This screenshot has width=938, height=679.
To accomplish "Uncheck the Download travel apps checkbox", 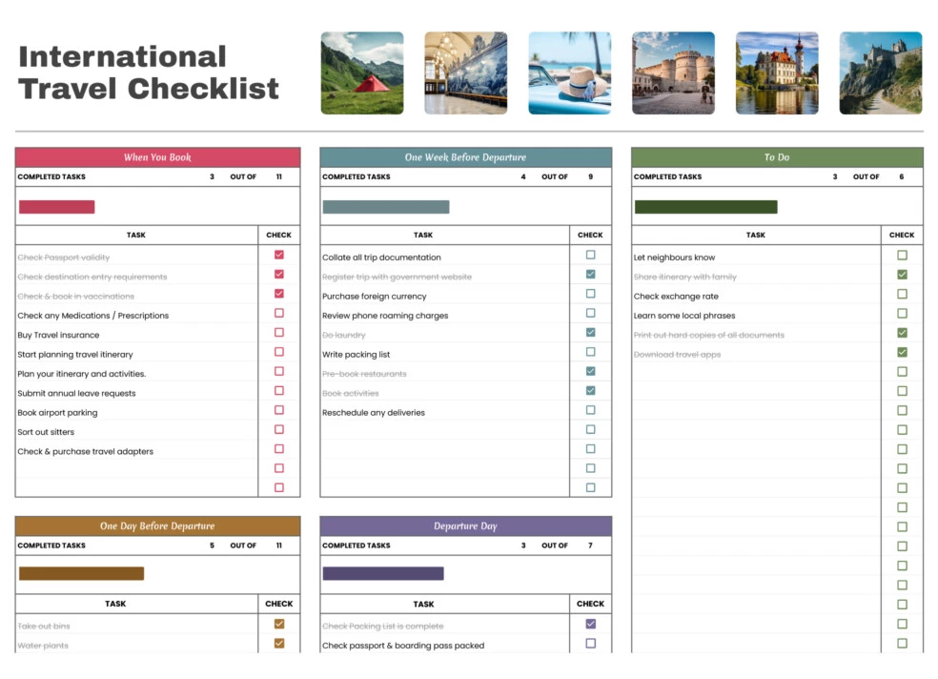I will point(902,352).
